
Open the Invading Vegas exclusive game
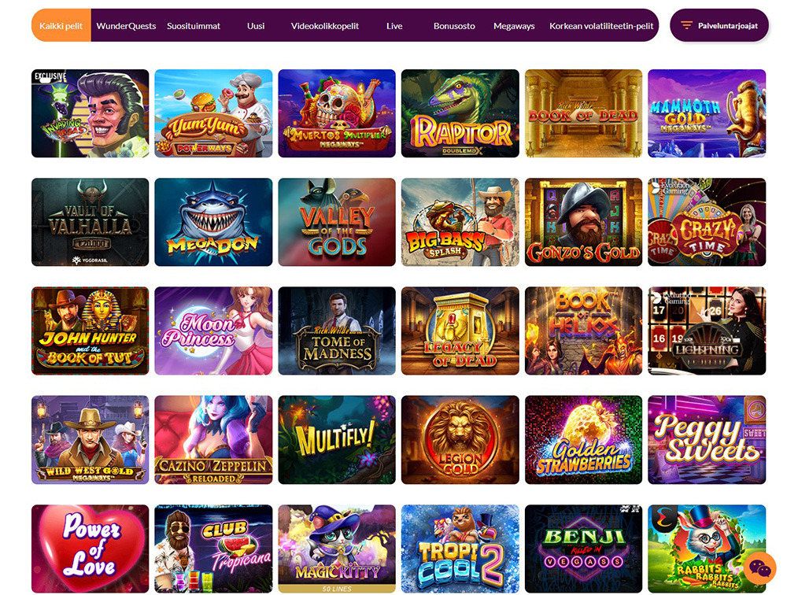click(91, 113)
